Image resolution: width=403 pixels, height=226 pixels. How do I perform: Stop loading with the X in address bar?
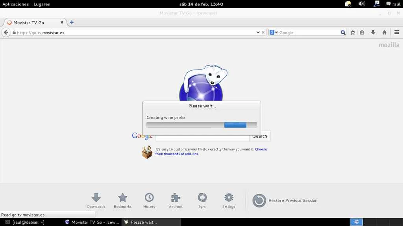coord(263,32)
